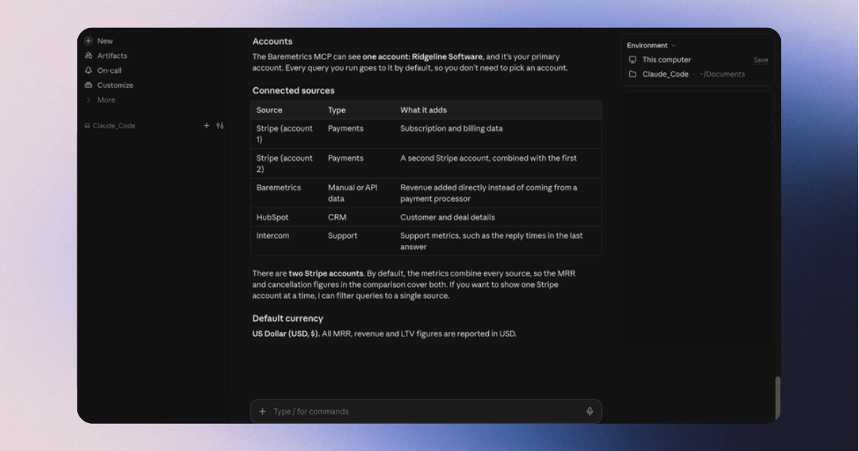Image resolution: width=859 pixels, height=451 pixels.
Task: Click bold 'one account: Ridgeline Software' text
Action: 422,57
